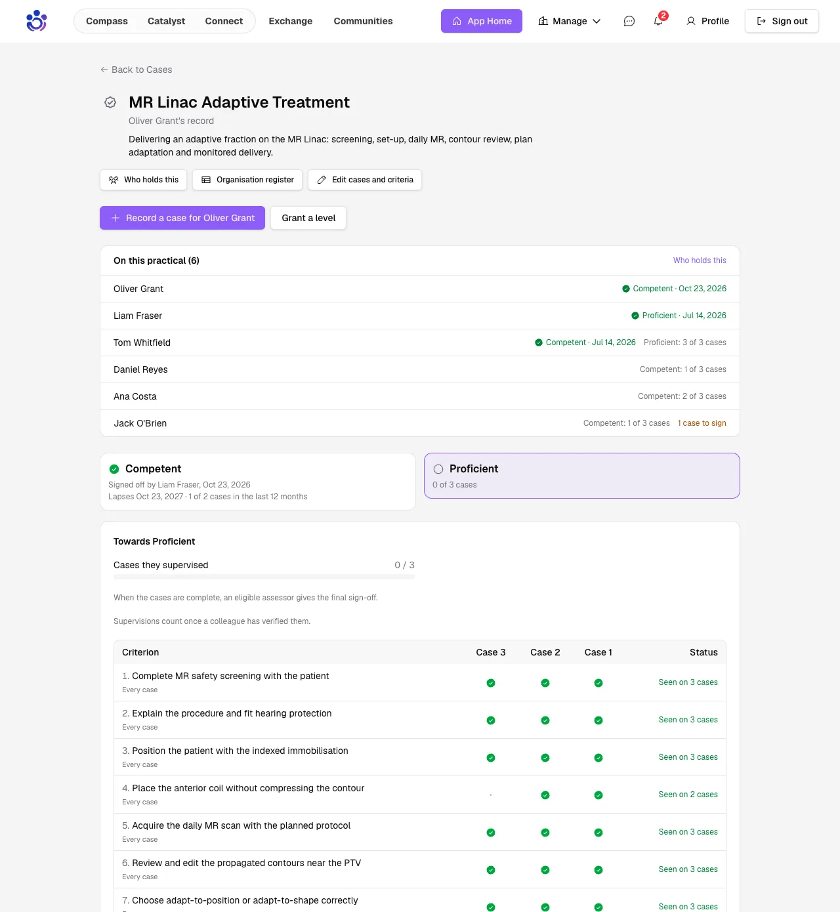Click the check mark for criterion 5, Case 3
Screen dimensions: 840x912
[x=491, y=833]
